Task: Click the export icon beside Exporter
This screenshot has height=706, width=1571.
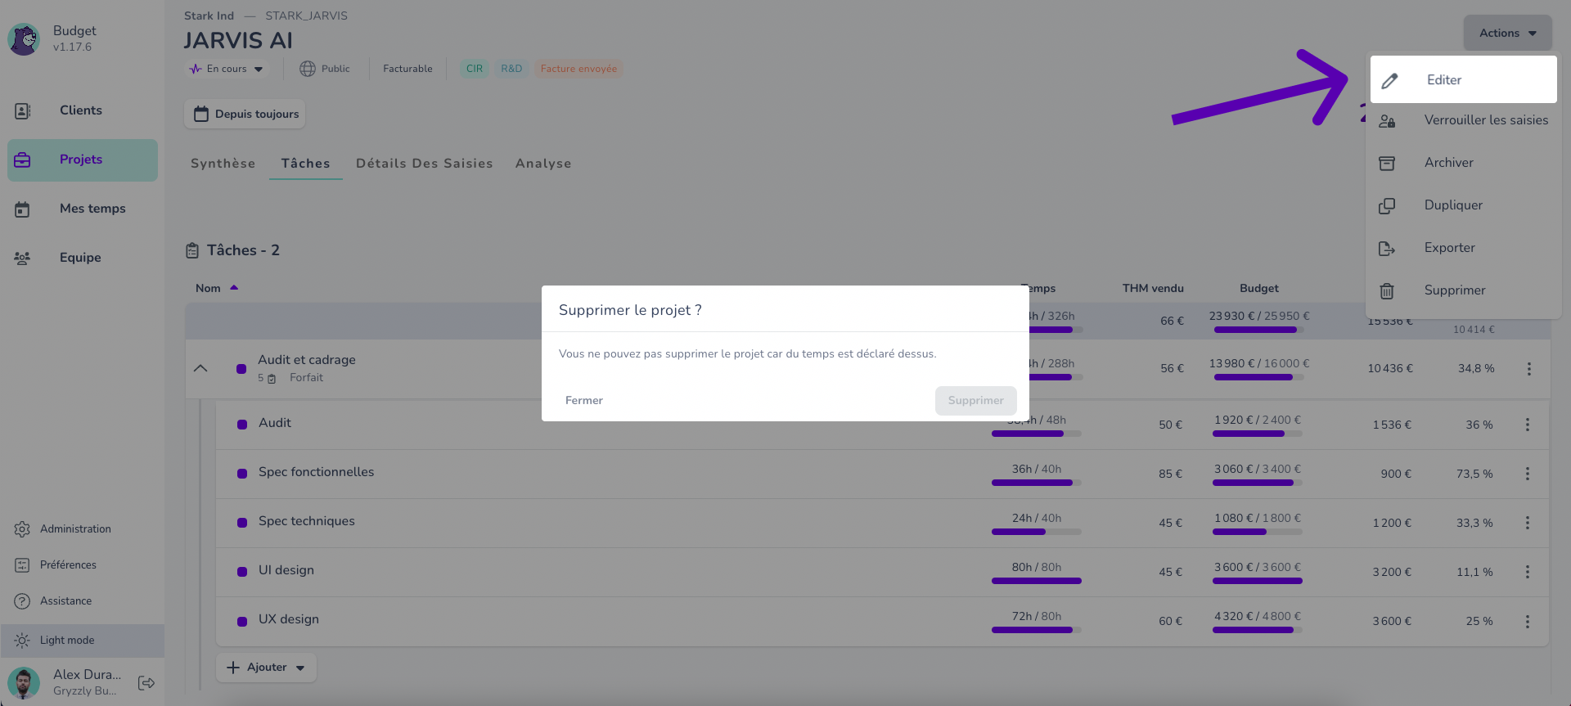Action: (1387, 249)
